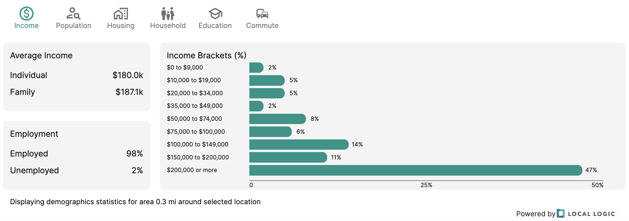629x221 pixels.
Task: Click the Household family icon
Action: pos(168,14)
